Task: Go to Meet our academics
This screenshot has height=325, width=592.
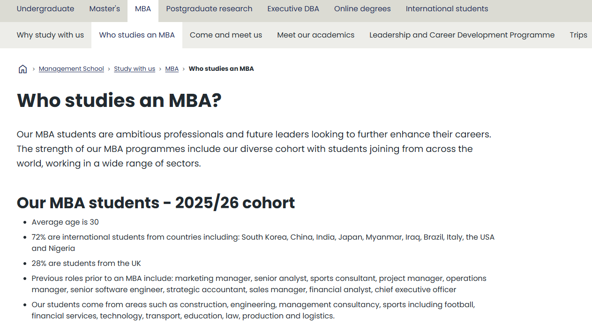Action: click(x=315, y=35)
